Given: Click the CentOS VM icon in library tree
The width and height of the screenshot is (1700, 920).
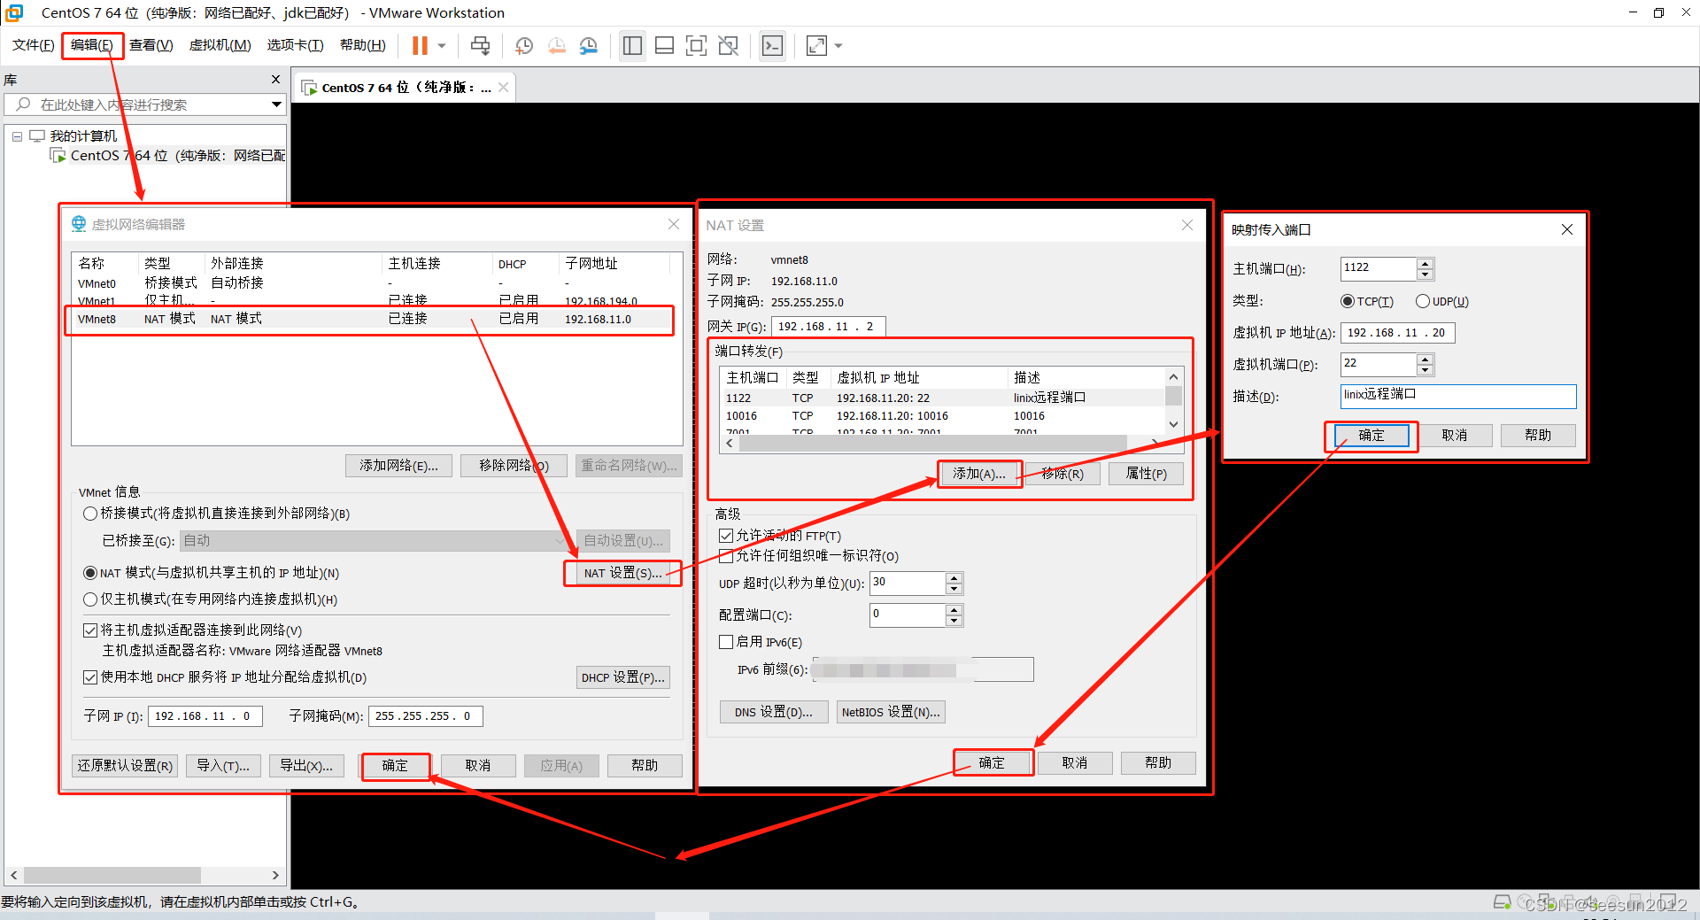Looking at the screenshot, I should [x=58, y=156].
